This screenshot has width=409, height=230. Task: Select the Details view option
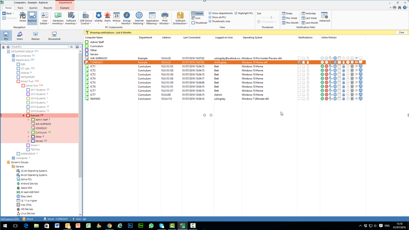click(197, 14)
